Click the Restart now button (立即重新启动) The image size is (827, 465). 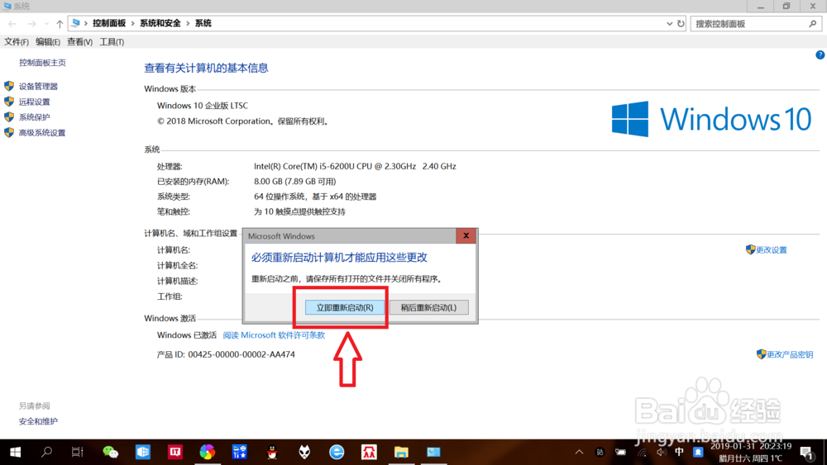344,307
